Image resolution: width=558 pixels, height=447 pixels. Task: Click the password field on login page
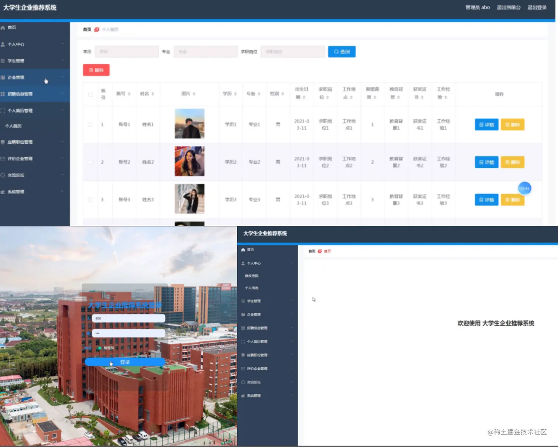[128, 333]
